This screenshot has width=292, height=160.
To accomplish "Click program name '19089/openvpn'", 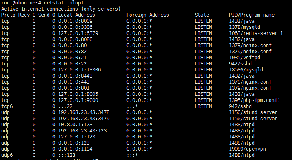I will coord(247,149).
